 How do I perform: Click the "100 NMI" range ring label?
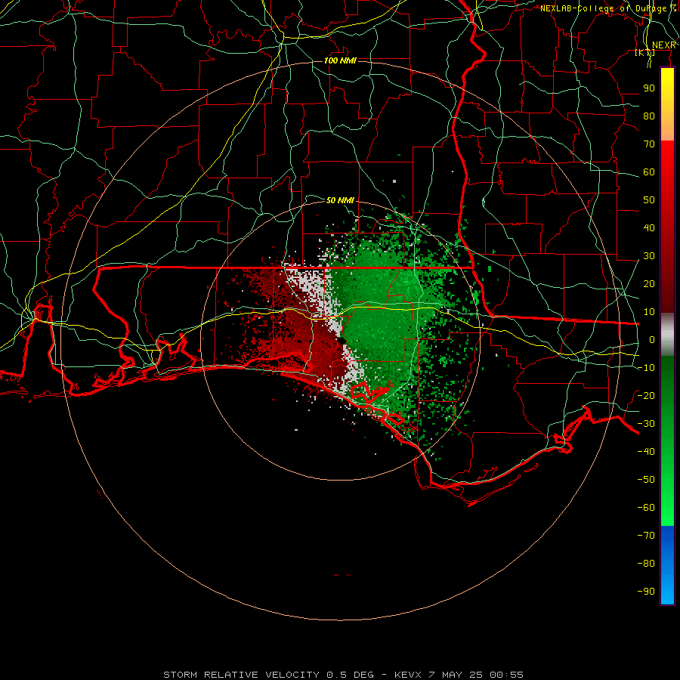point(340,60)
